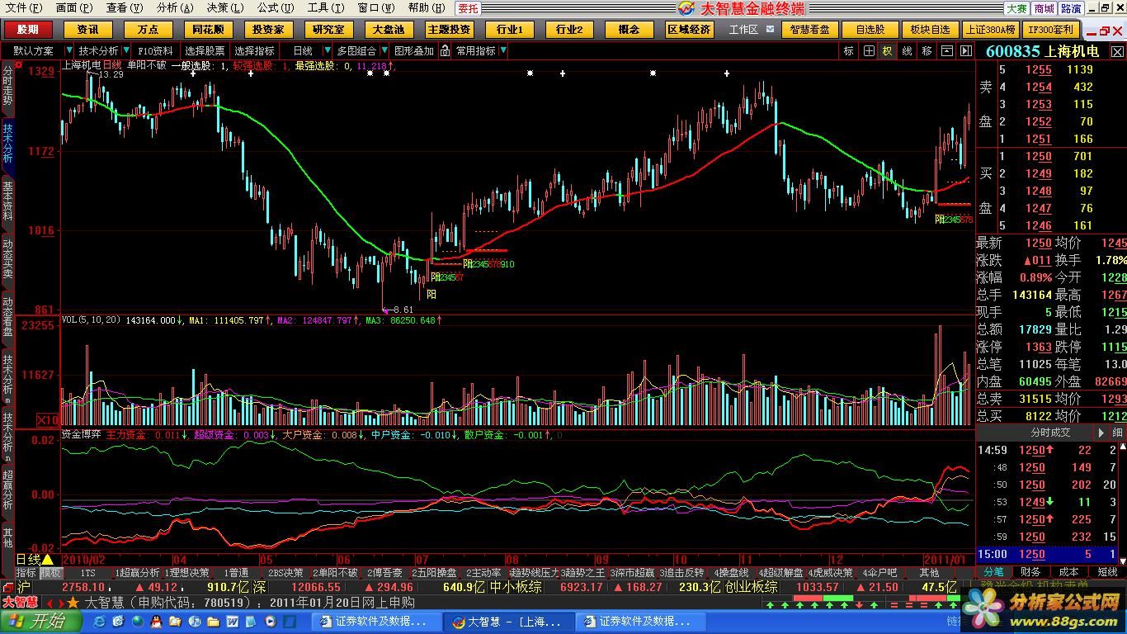
Task: Click the 沪 index value 2758.10
Action: (83, 587)
